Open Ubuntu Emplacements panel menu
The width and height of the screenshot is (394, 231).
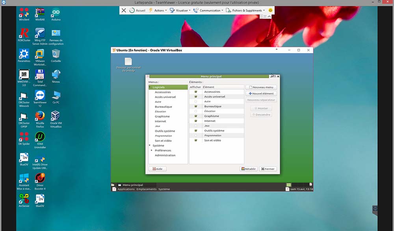(147, 189)
